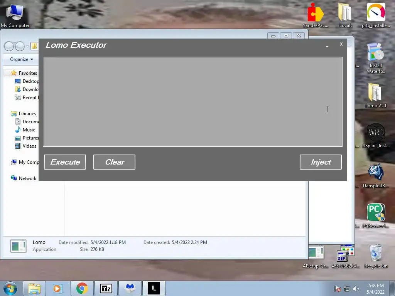Image resolution: width=395 pixels, height=296 pixels.
Task: Select the prtg_installer desktop icon
Action: 376,15
